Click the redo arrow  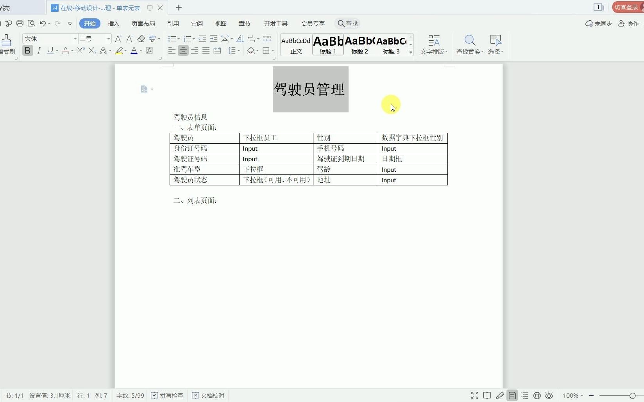(x=57, y=23)
